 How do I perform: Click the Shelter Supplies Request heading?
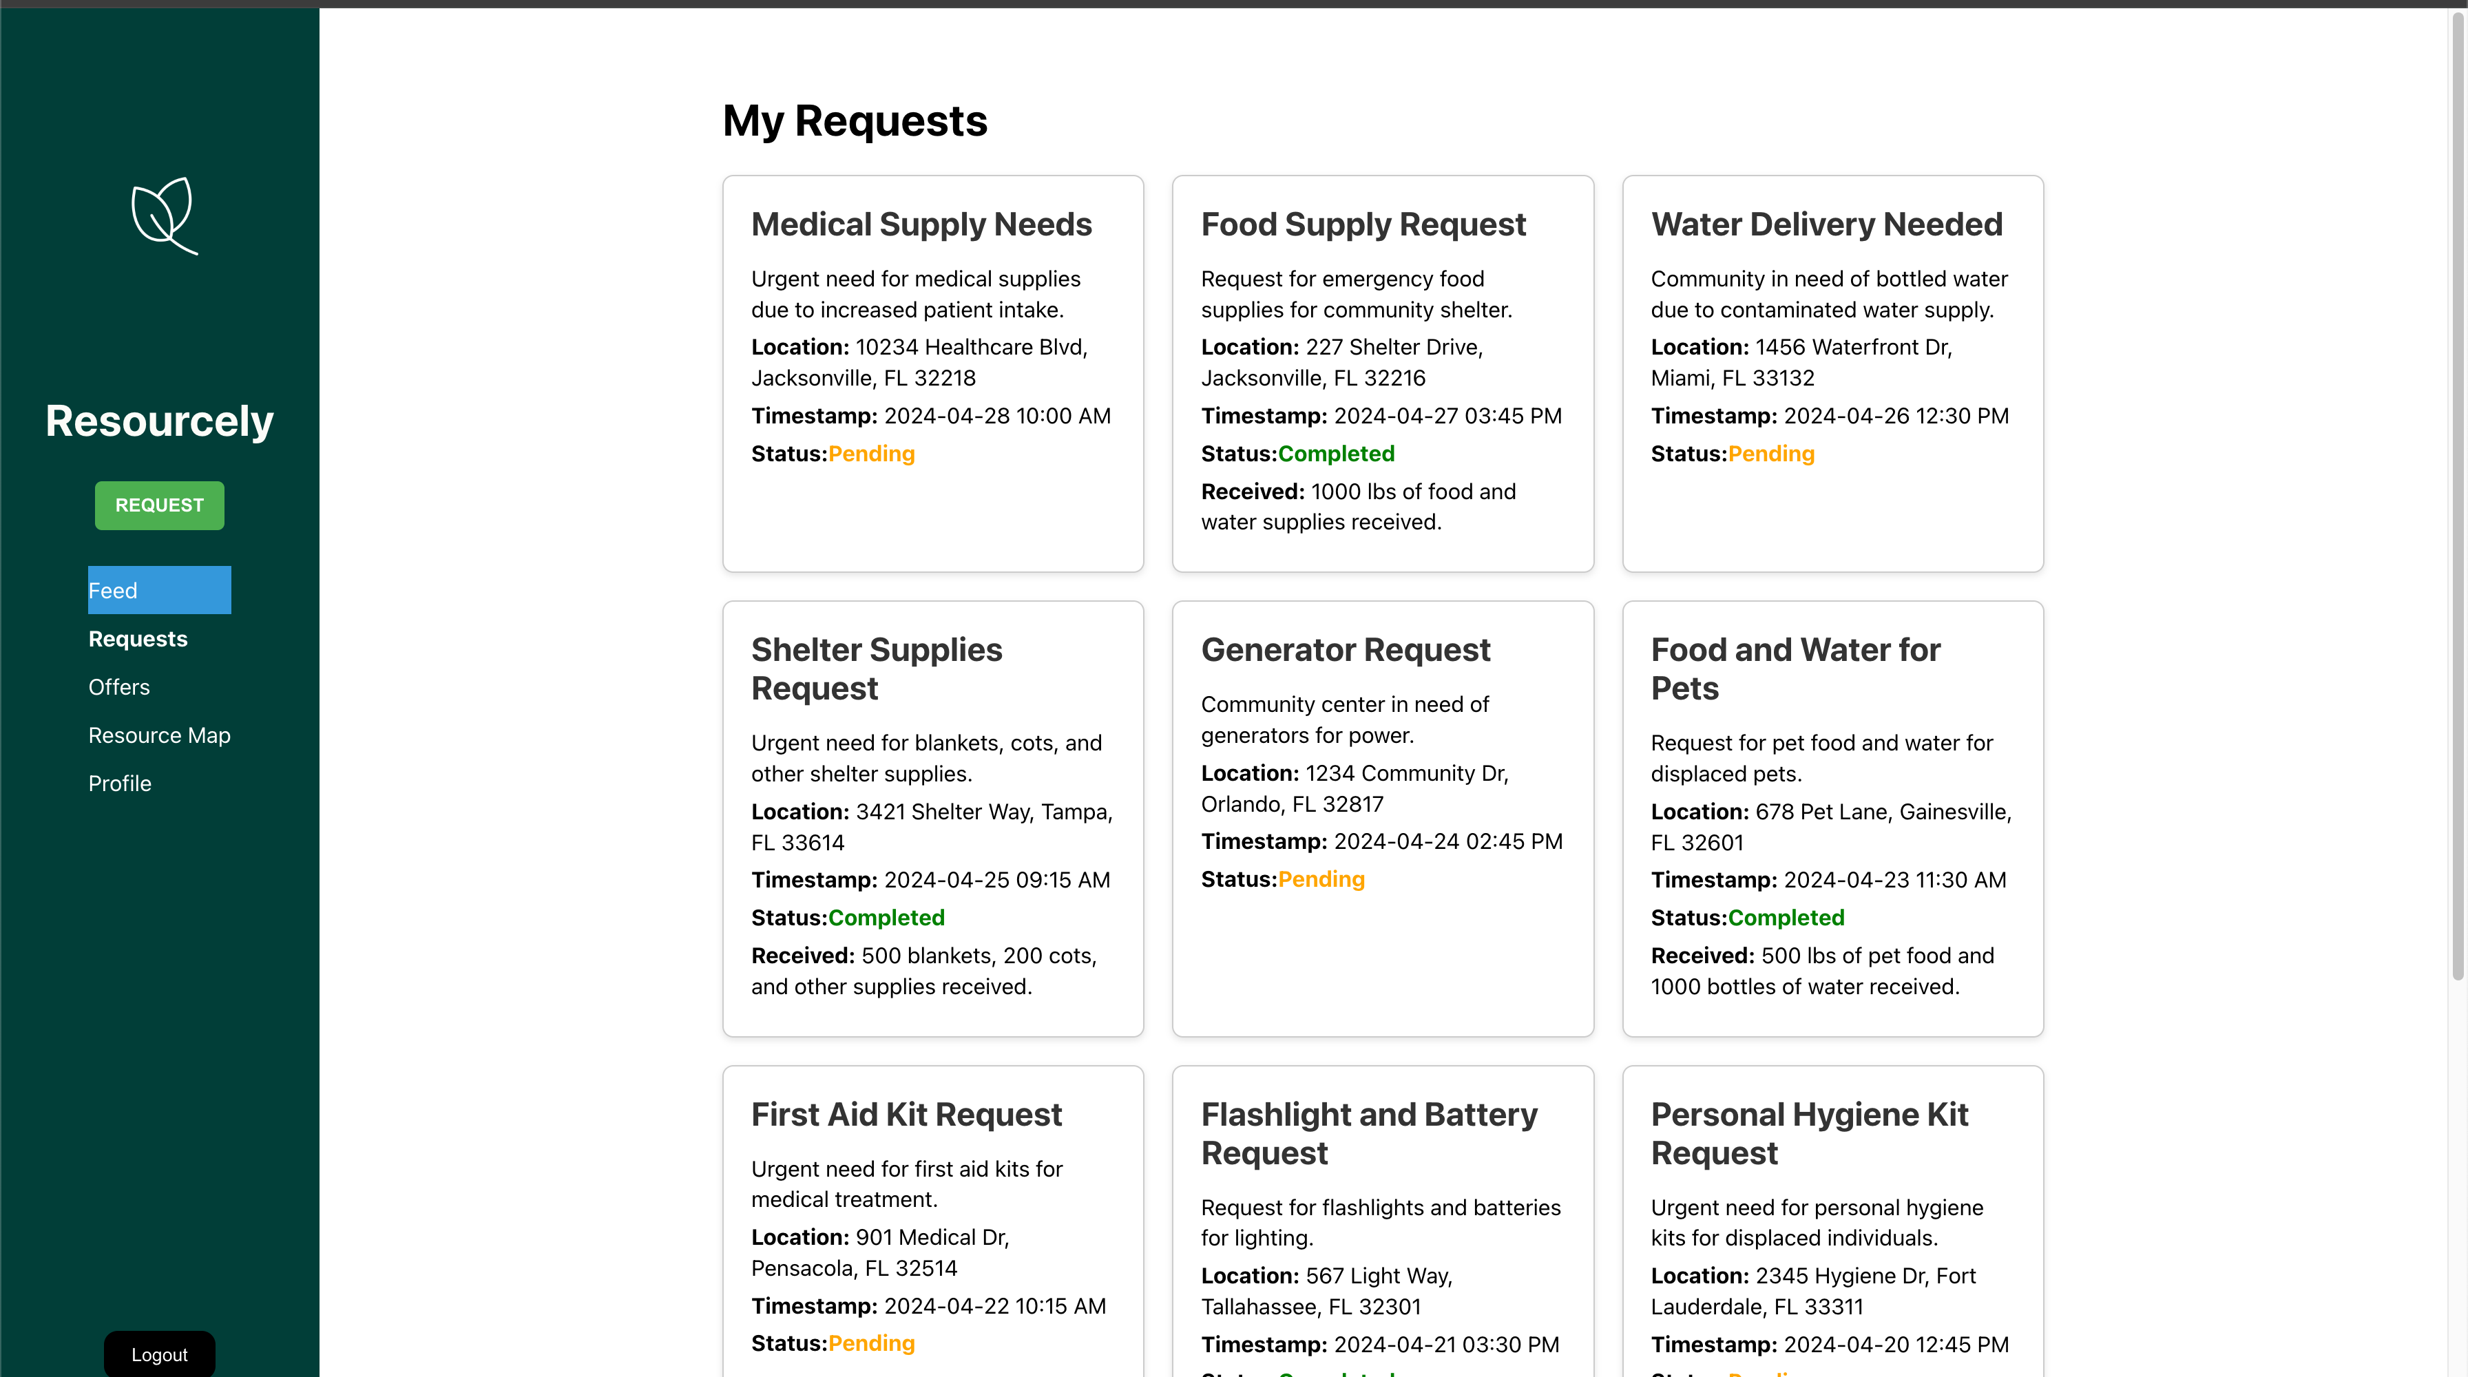877,669
